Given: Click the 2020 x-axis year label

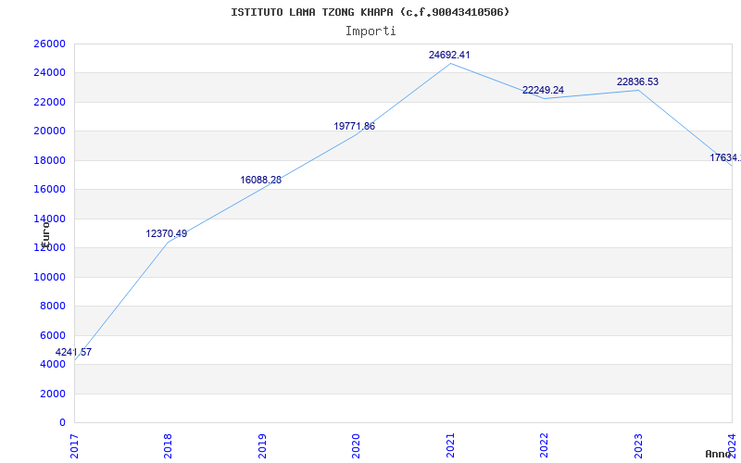Looking at the screenshot, I should click(x=356, y=445).
